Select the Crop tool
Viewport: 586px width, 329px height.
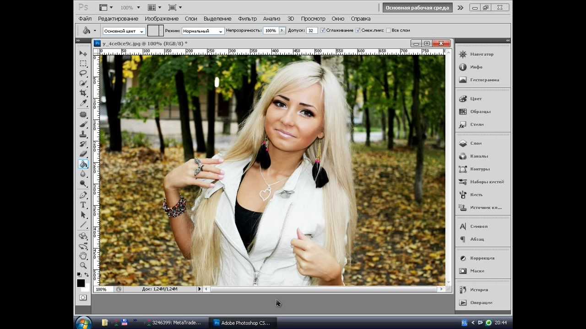(x=83, y=93)
